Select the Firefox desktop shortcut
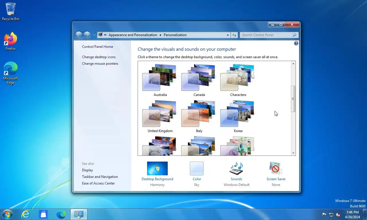367x220 pixels. click(x=11, y=41)
